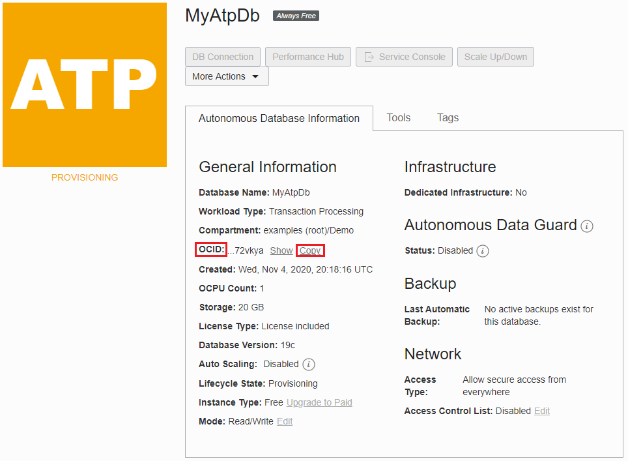Launch the Service Console
This screenshot has height=461, width=628.
tap(404, 57)
